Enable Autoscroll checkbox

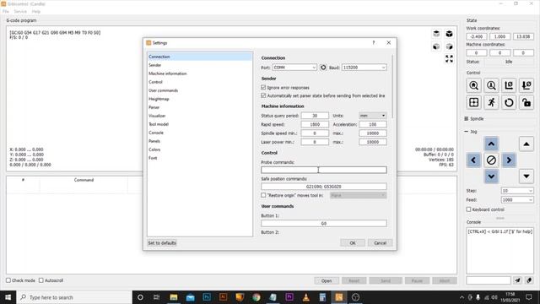(41, 280)
